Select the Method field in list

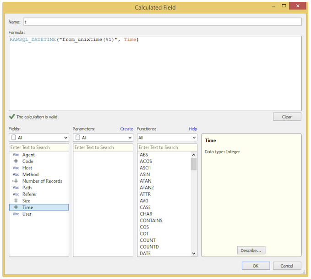pyautogui.click(x=30, y=174)
